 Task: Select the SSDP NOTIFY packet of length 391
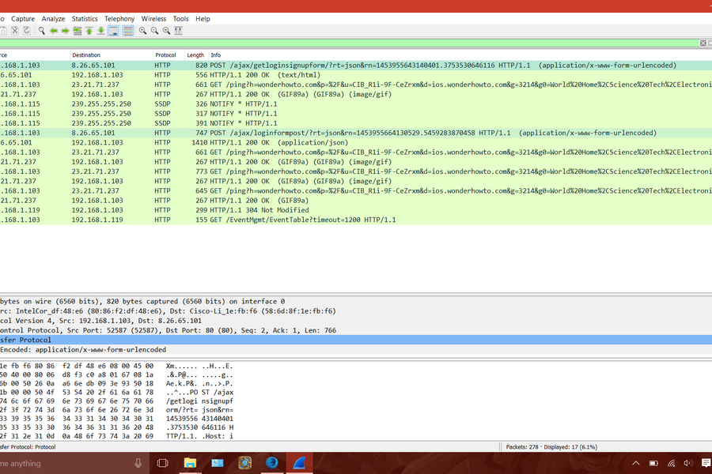point(356,123)
